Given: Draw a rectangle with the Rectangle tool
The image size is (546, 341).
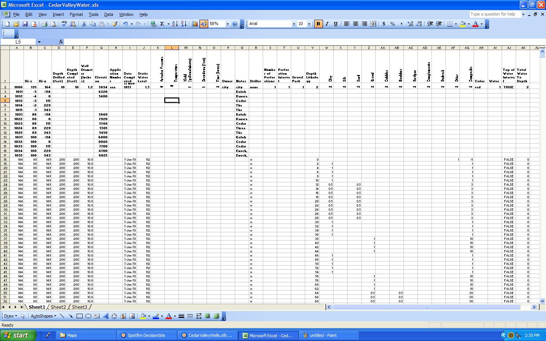Looking at the screenshot, I should click(79, 316).
